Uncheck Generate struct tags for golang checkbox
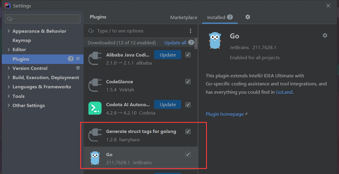Image resolution: width=339 pixels, height=174 pixels. 188,131
